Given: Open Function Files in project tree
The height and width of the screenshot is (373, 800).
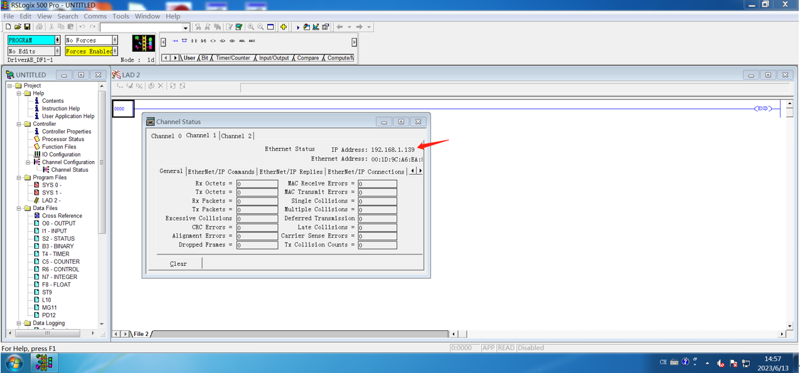Looking at the screenshot, I should point(59,147).
